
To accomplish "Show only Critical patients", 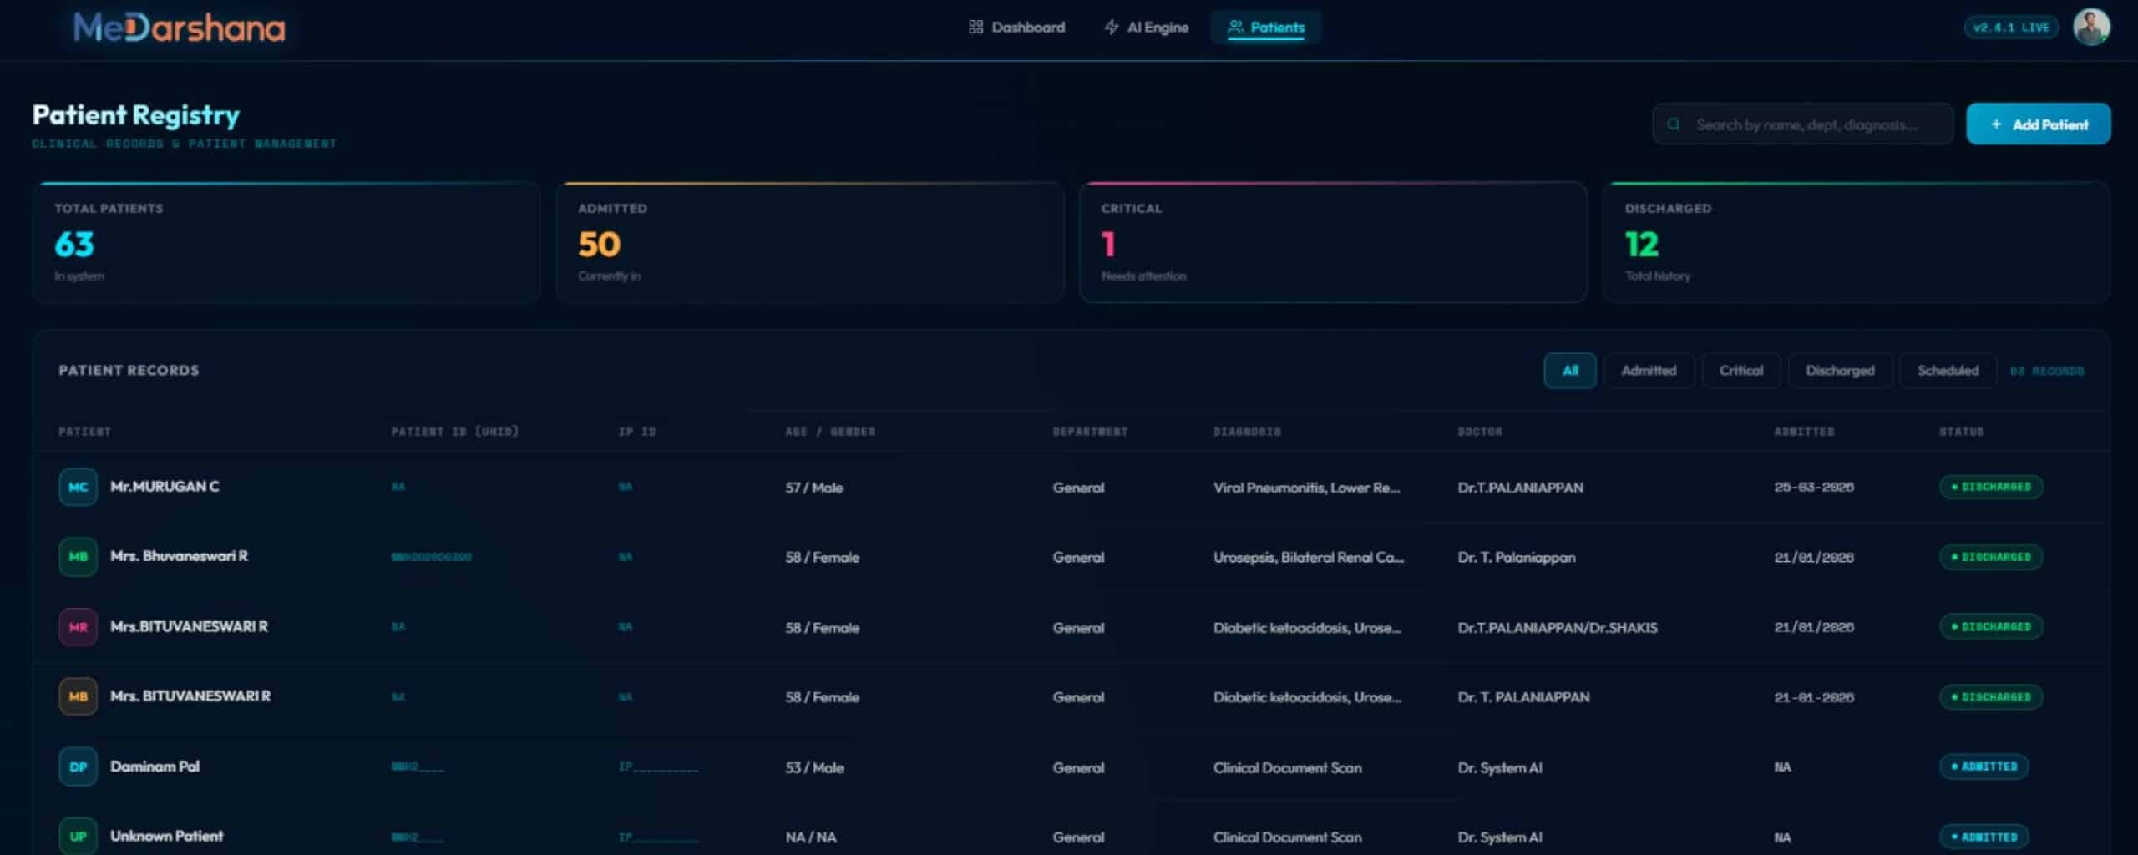I will coord(1740,371).
